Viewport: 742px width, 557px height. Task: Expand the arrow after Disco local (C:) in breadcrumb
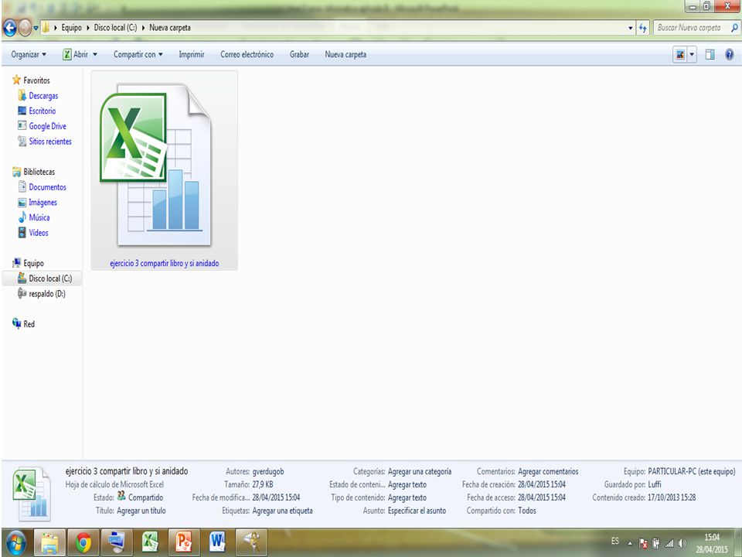143,28
